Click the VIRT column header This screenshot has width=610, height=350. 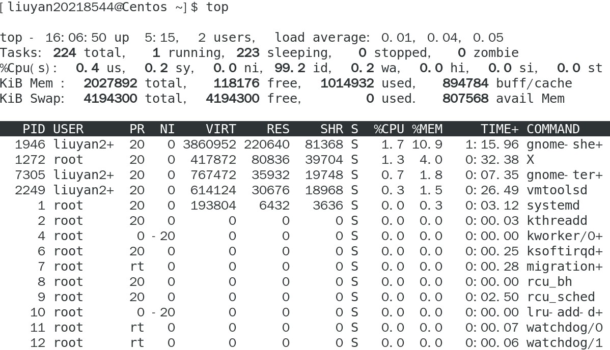[221, 129]
